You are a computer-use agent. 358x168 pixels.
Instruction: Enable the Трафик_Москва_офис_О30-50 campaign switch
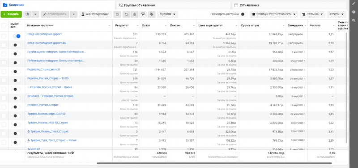[x=17, y=116]
